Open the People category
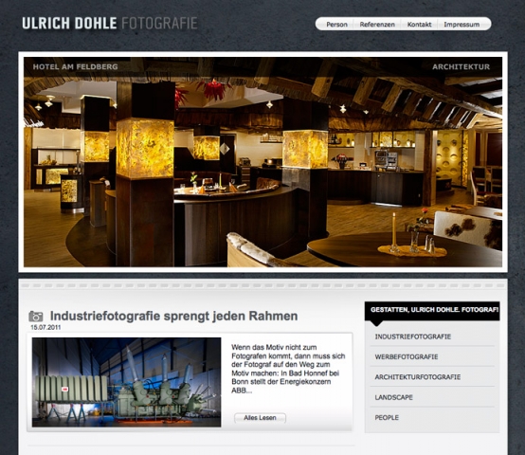This screenshot has width=525, height=455. (387, 417)
